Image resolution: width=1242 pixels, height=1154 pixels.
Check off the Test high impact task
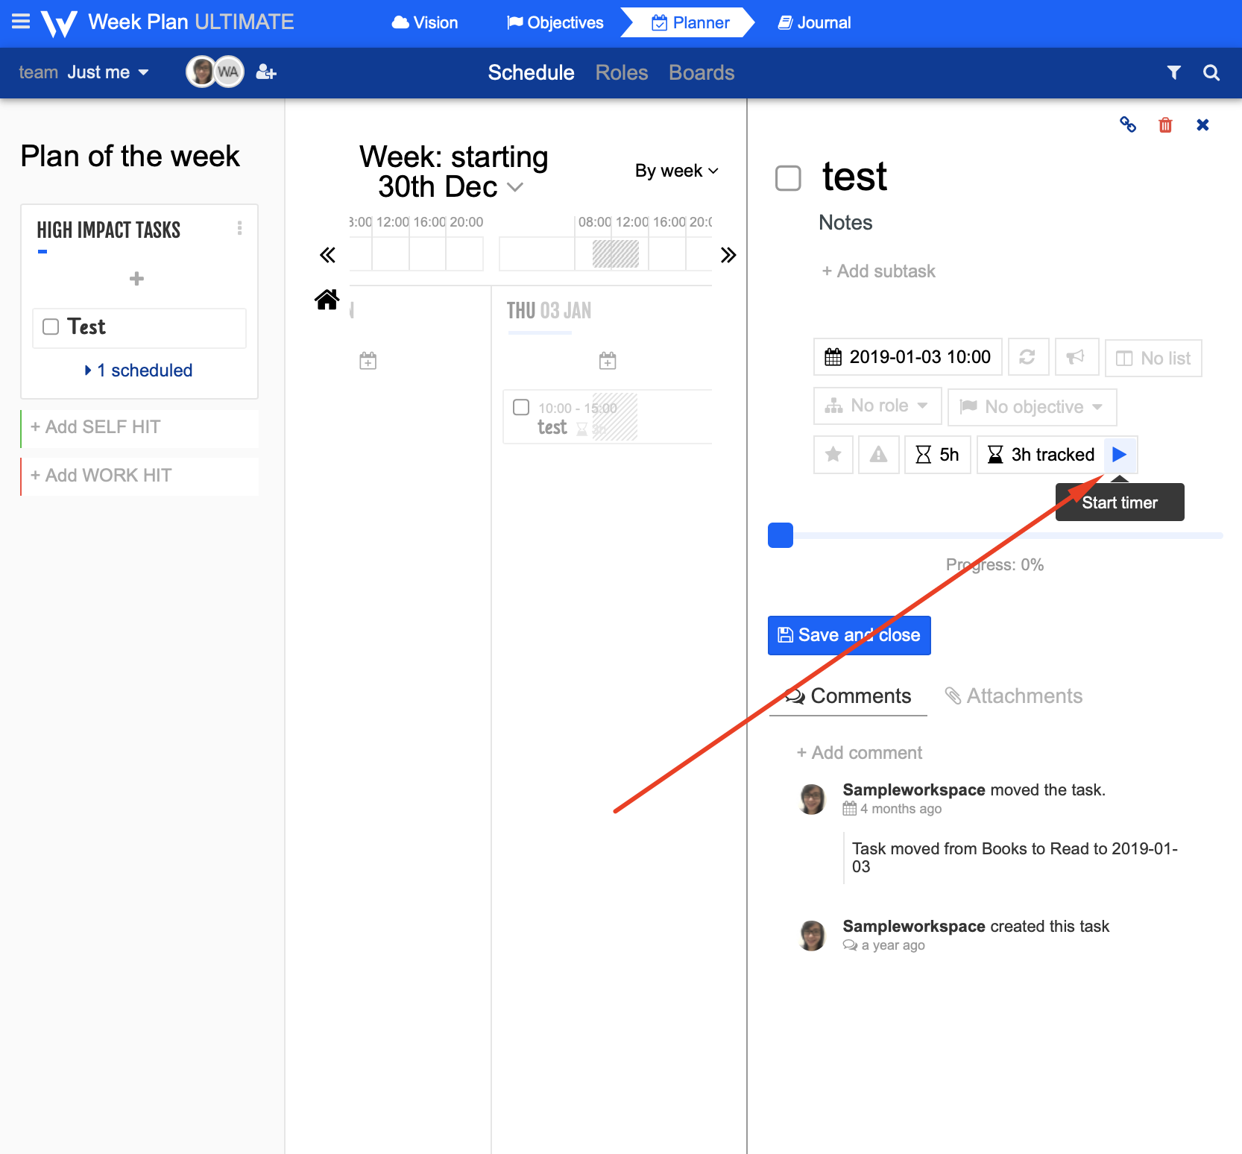coord(51,327)
